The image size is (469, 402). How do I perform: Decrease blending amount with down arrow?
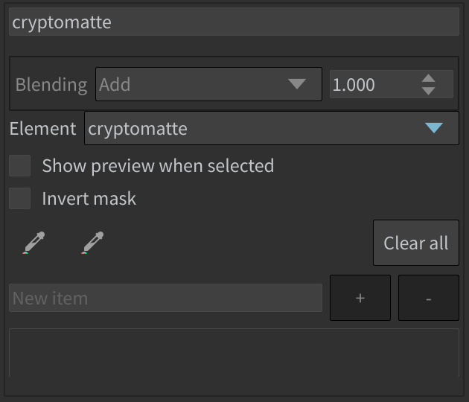[x=428, y=91]
